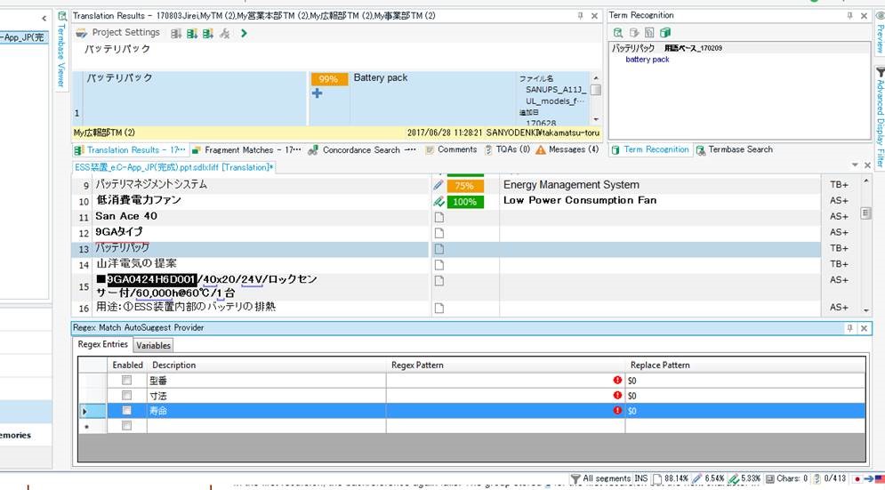Pin the Term Recognition panel

coord(850,16)
